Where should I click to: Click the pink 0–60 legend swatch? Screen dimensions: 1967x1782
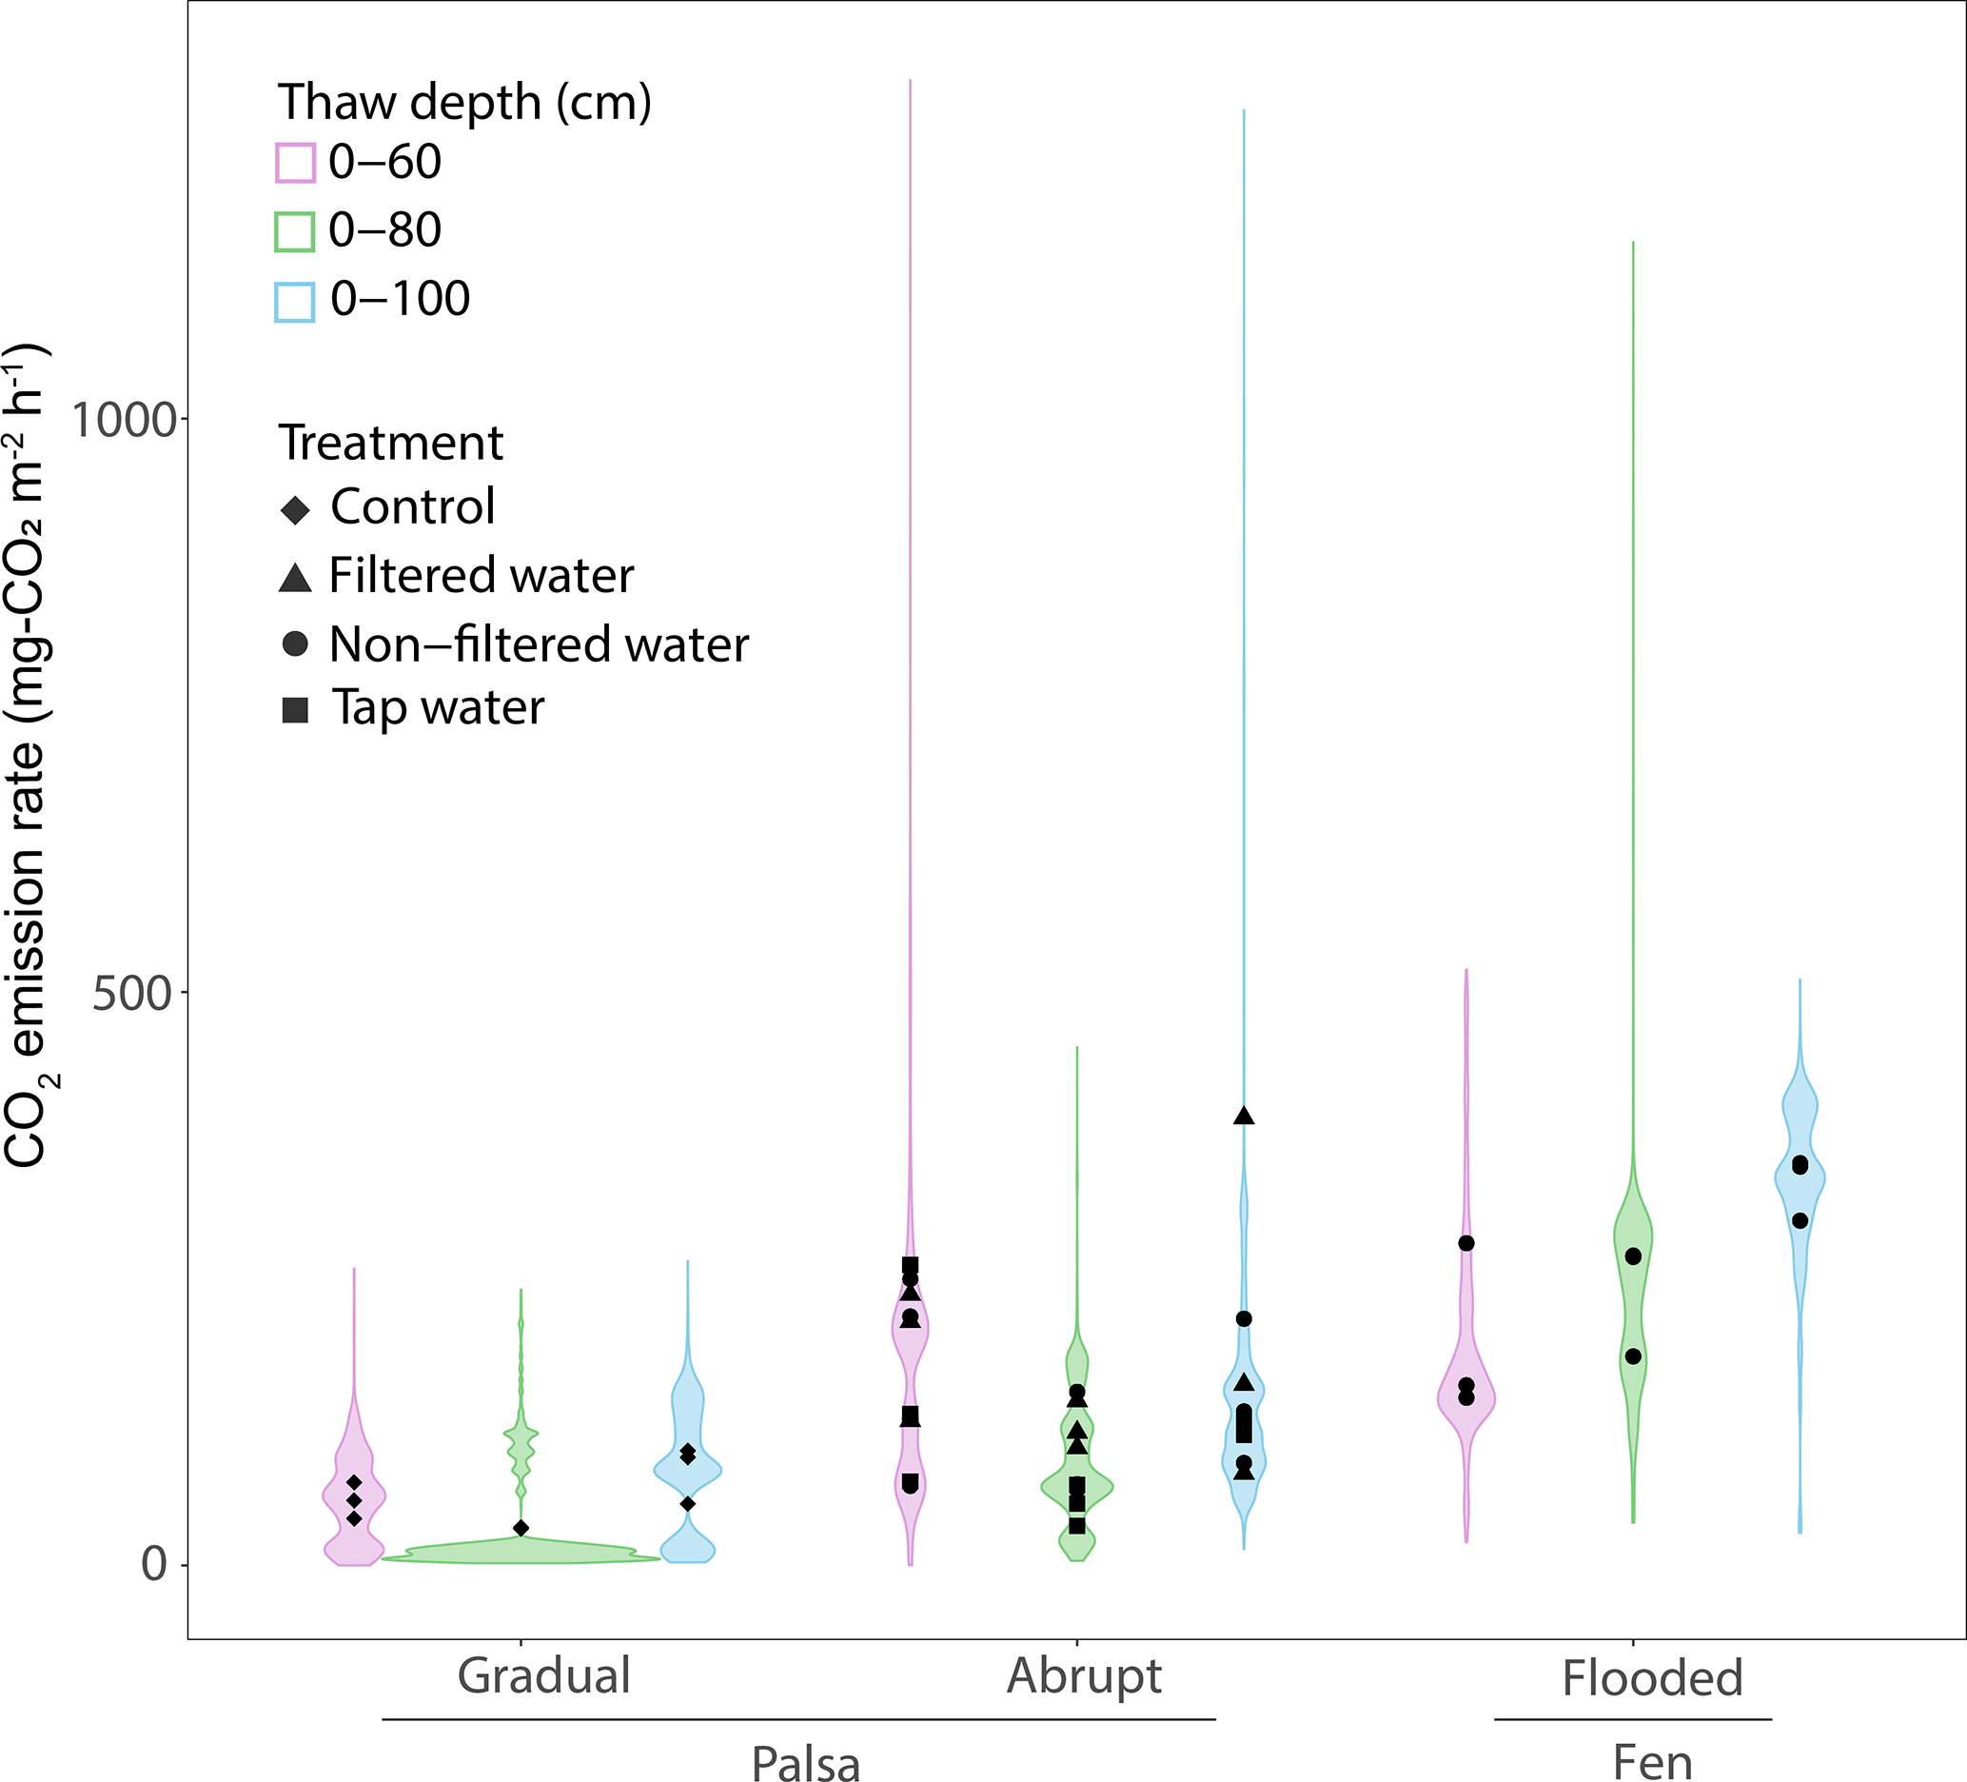(296, 163)
